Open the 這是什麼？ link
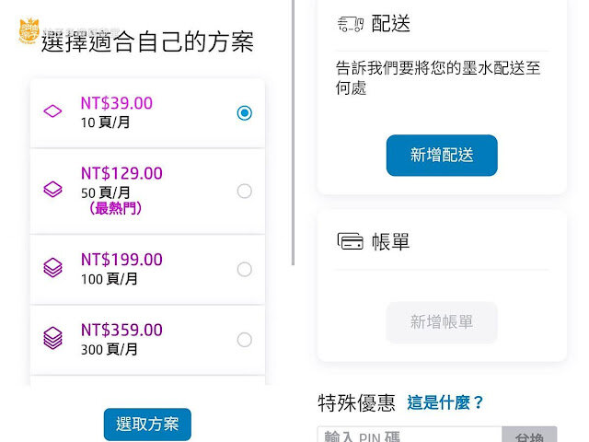Viewport: 589px width, 442px height. pos(445,402)
